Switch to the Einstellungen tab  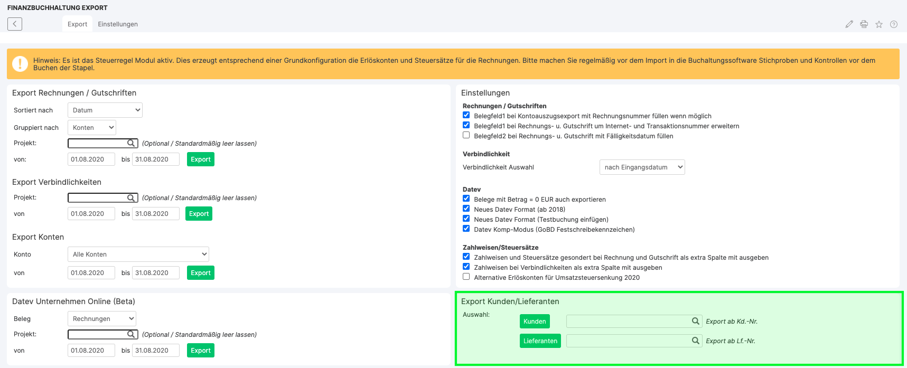[118, 24]
